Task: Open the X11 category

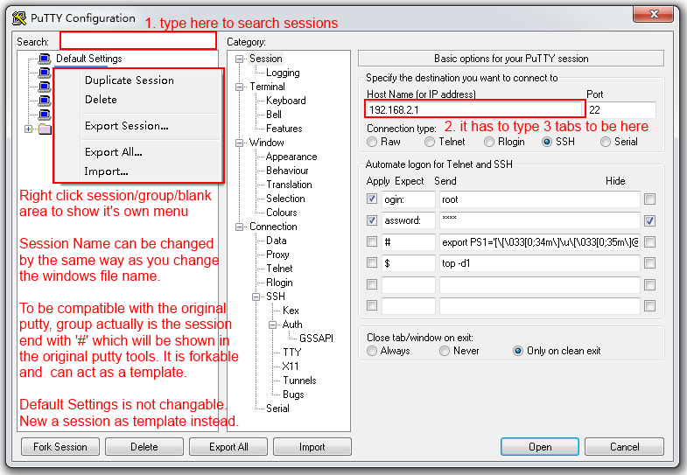Action: click(290, 367)
